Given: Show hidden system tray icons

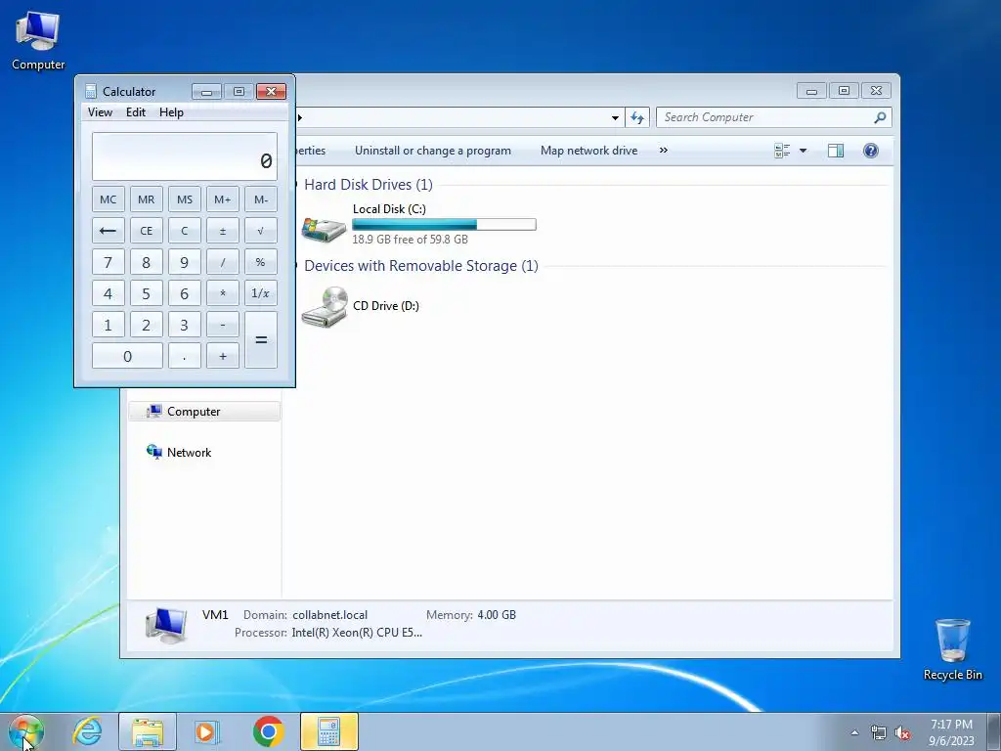Looking at the screenshot, I should (x=854, y=732).
